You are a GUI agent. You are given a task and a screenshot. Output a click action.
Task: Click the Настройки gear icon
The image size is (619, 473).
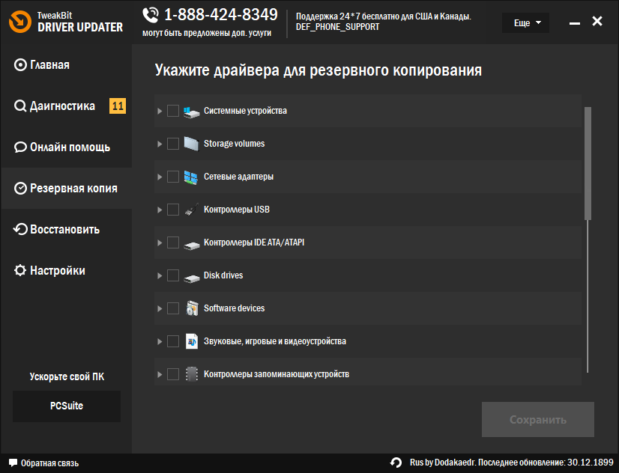tap(20, 270)
